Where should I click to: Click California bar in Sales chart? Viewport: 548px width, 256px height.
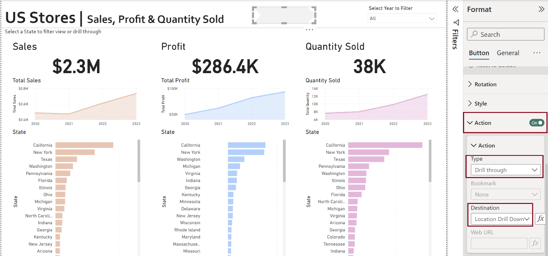coord(84,145)
